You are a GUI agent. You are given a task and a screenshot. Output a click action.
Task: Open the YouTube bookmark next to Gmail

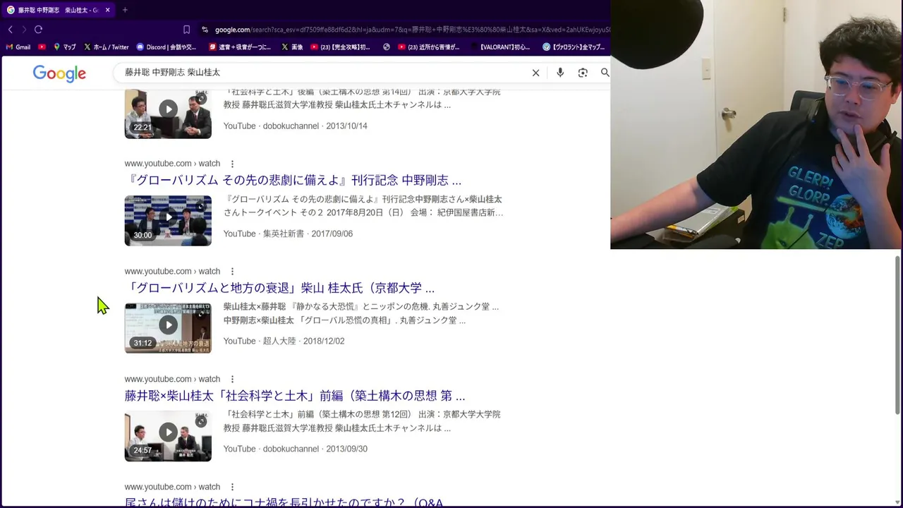coord(42,47)
